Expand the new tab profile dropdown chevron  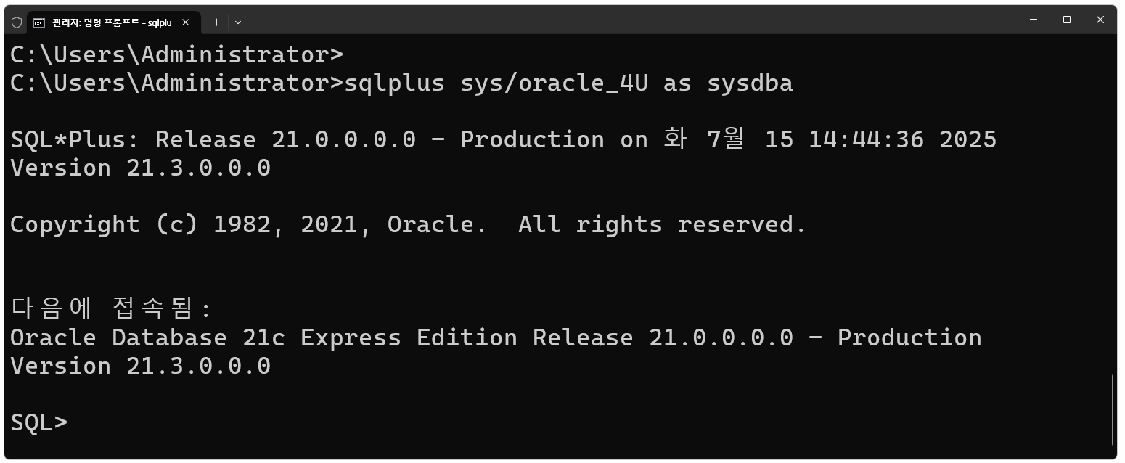[x=237, y=22]
